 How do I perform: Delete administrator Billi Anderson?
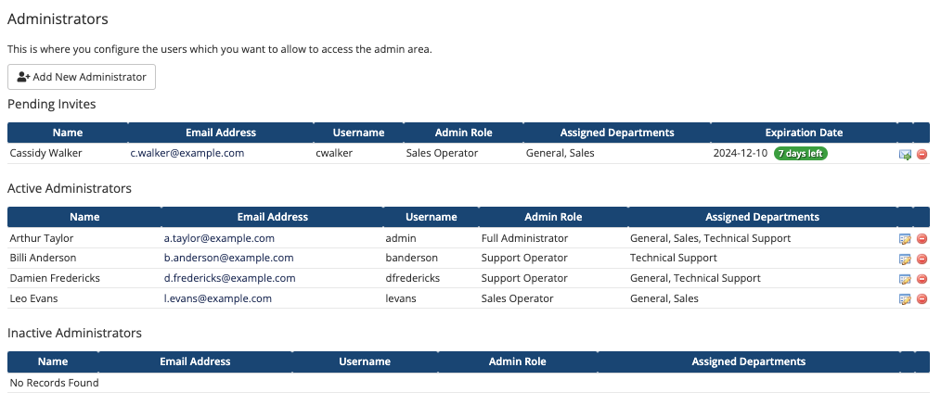pyautogui.click(x=922, y=259)
